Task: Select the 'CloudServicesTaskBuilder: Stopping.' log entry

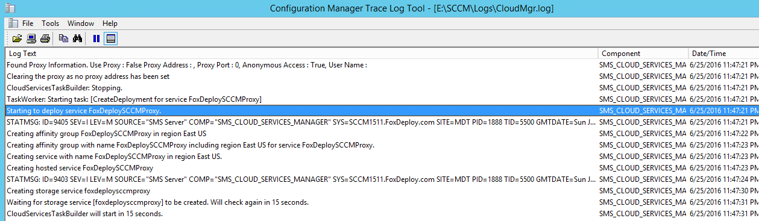Action: click(380, 88)
